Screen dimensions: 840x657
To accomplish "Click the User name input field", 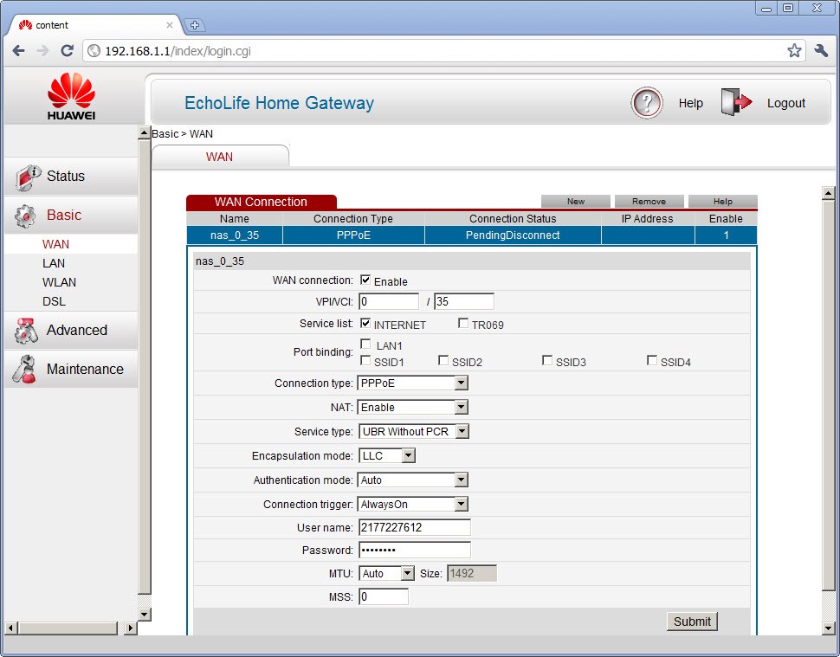I will tap(414, 527).
